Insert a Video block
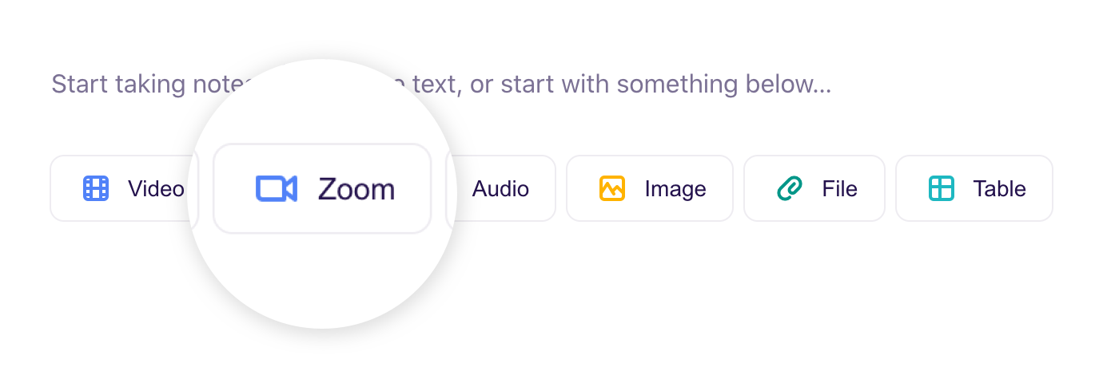Screen dimensions: 1111x375 coord(124,188)
